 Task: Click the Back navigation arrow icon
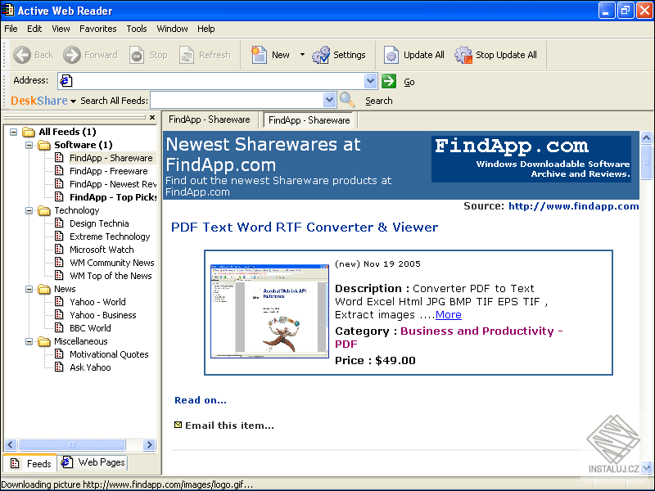tap(22, 55)
